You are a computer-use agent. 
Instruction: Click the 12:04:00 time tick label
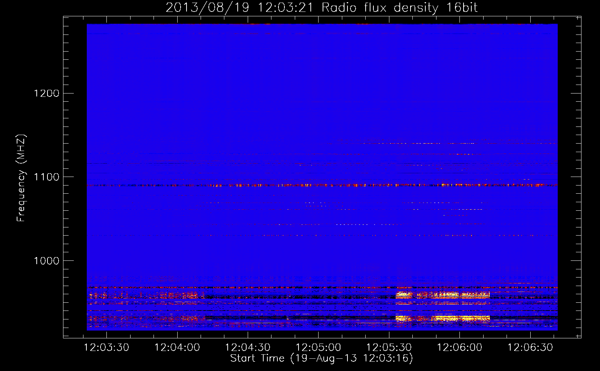(x=177, y=348)
